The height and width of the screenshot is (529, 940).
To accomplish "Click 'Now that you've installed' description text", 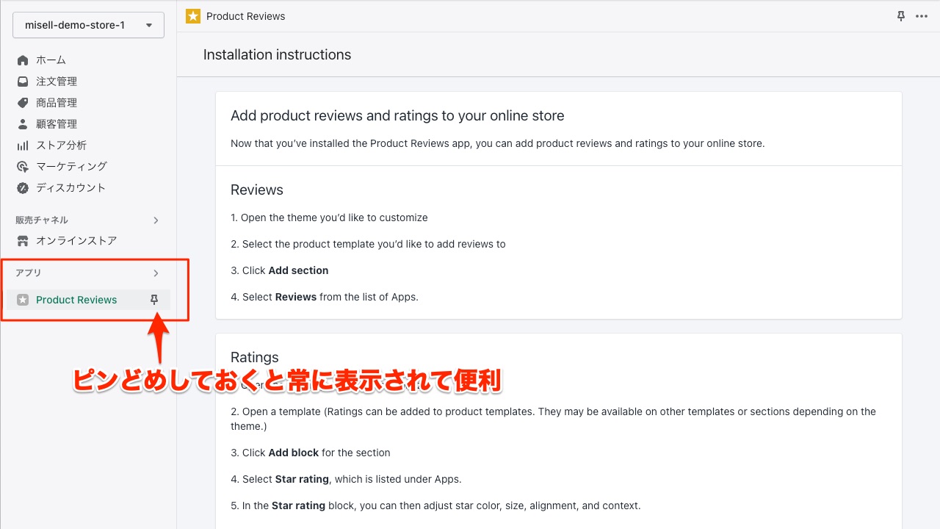I will (498, 143).
